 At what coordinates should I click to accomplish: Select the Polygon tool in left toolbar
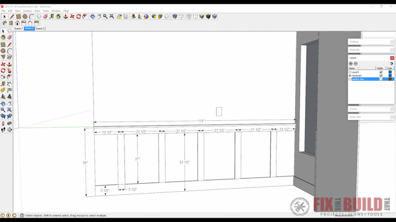[3, 57]
